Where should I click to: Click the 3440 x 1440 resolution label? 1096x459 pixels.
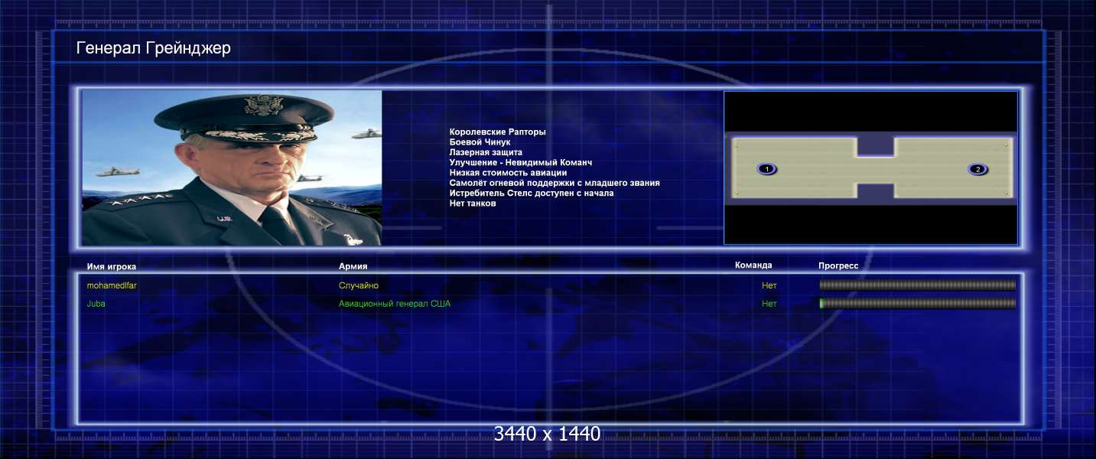tap(547, 434)
